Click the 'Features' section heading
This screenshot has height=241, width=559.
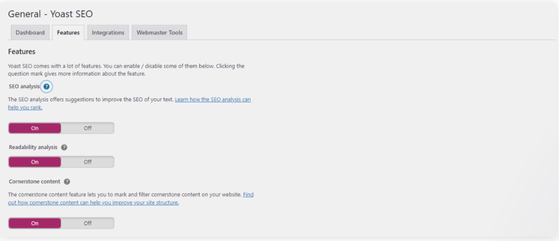click(22, 52)
